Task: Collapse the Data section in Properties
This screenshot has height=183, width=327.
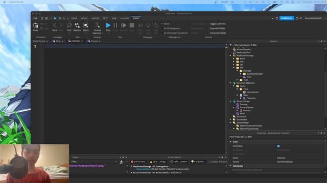Action: click(230, 142)
